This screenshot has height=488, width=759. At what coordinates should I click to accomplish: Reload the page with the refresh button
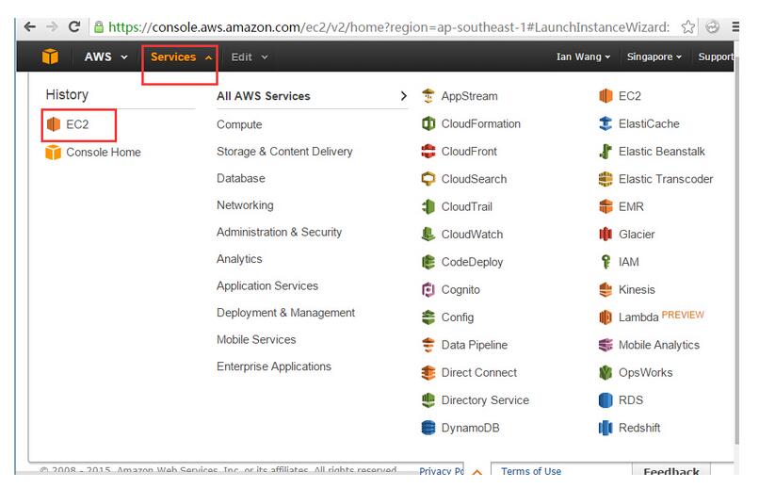click(x=74, y=26)
